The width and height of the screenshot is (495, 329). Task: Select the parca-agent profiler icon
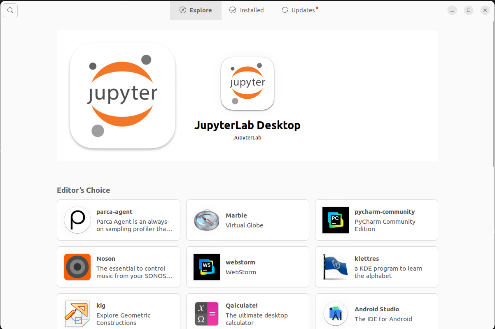pyautogui.click(x=77, y=220)
